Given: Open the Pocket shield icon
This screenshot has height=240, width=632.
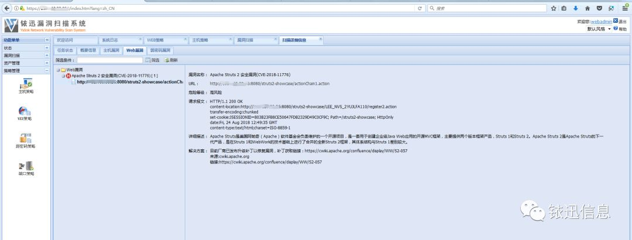Looking at the screenshot, I should pos(599,8).
